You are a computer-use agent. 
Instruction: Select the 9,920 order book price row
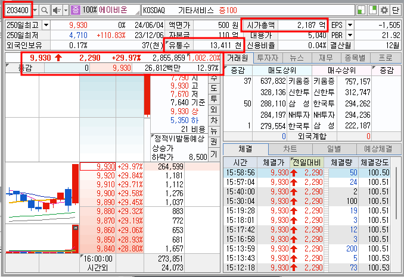(x=111, y=175)
